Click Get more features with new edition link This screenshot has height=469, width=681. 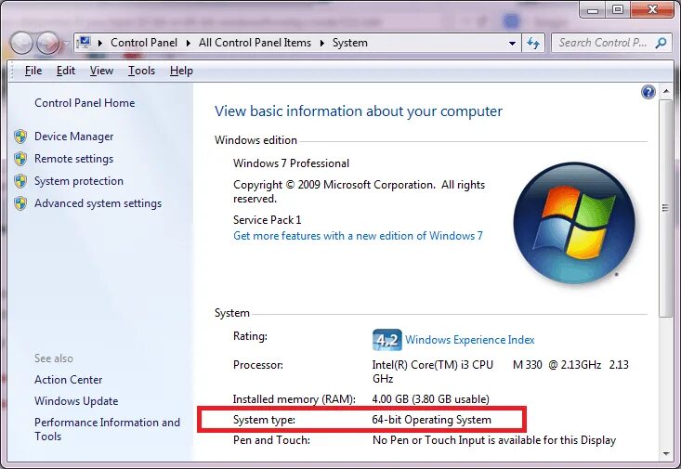click(358, 236)
